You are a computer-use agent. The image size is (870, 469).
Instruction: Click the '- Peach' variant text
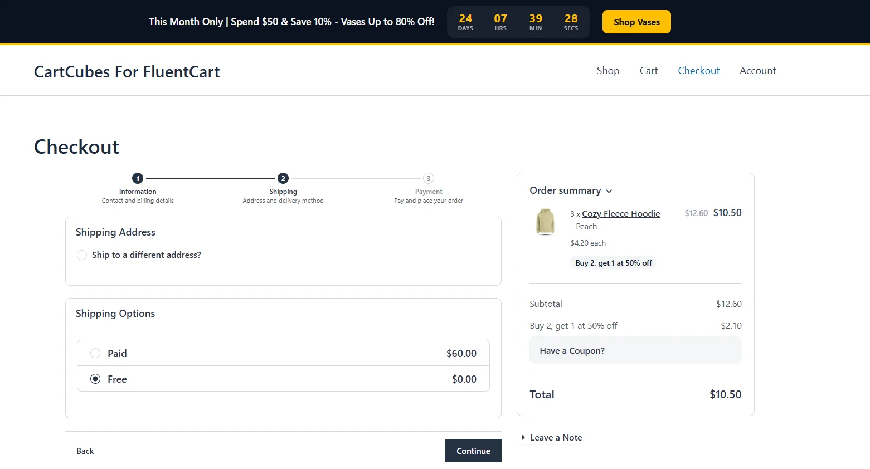pos(584,227)
